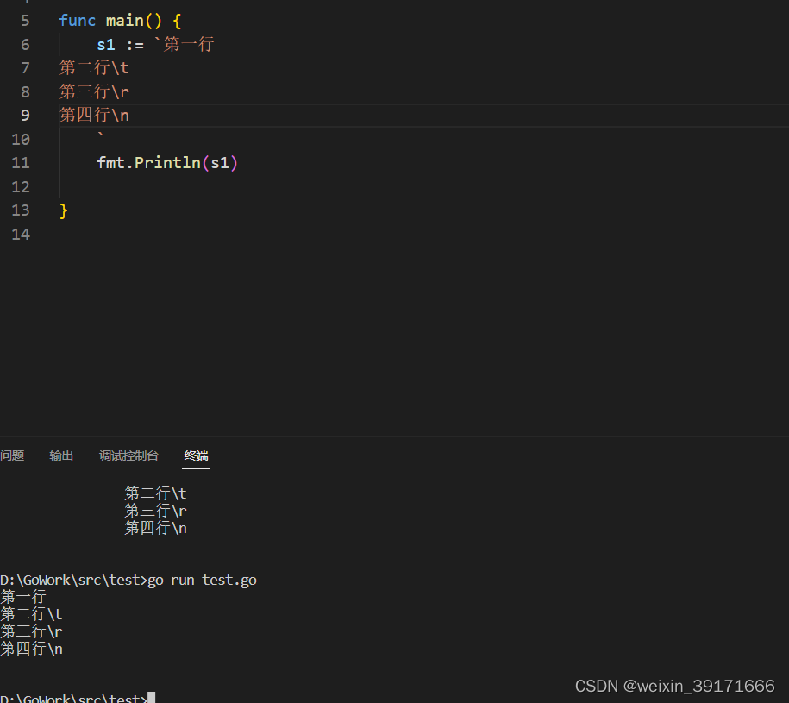Image resolution: width=789 pixels, height=703 pixels.
Task: Click the blinking terminal cursor block
Action: pos(151,697)
